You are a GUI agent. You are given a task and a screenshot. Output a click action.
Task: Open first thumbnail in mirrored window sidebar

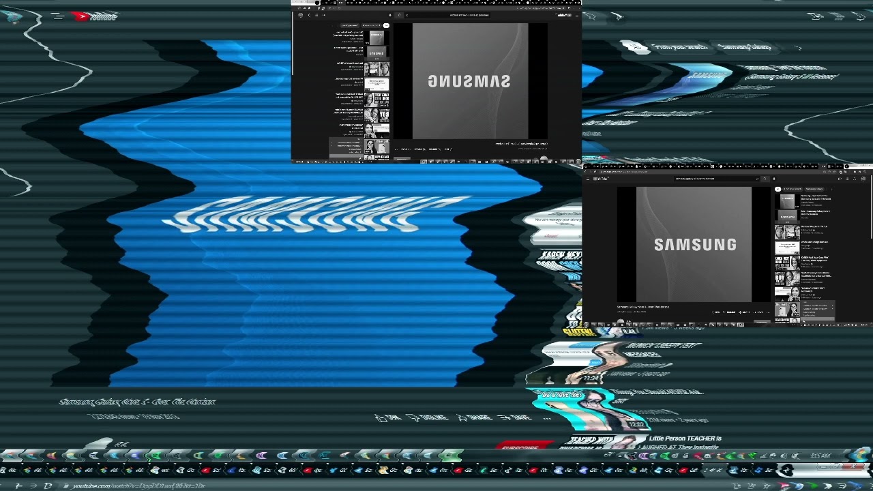pyautogui.click(x=377, y=38)
